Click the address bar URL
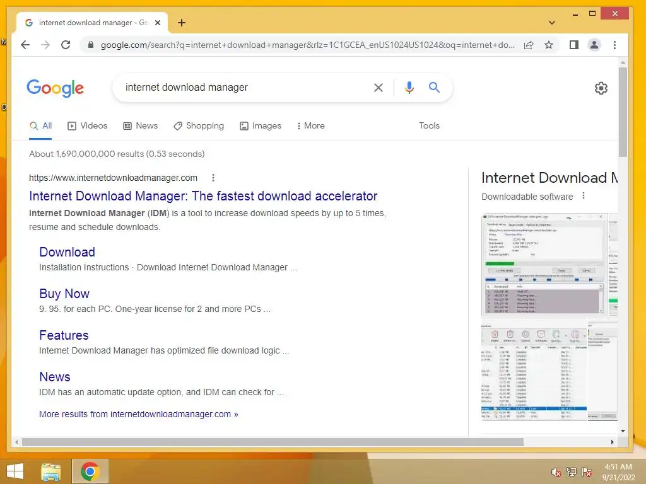The width and height of the screenshot is (646, 484). 307,45
